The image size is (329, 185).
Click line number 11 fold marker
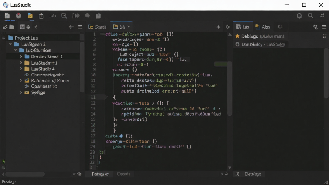(x=106, y=97)
